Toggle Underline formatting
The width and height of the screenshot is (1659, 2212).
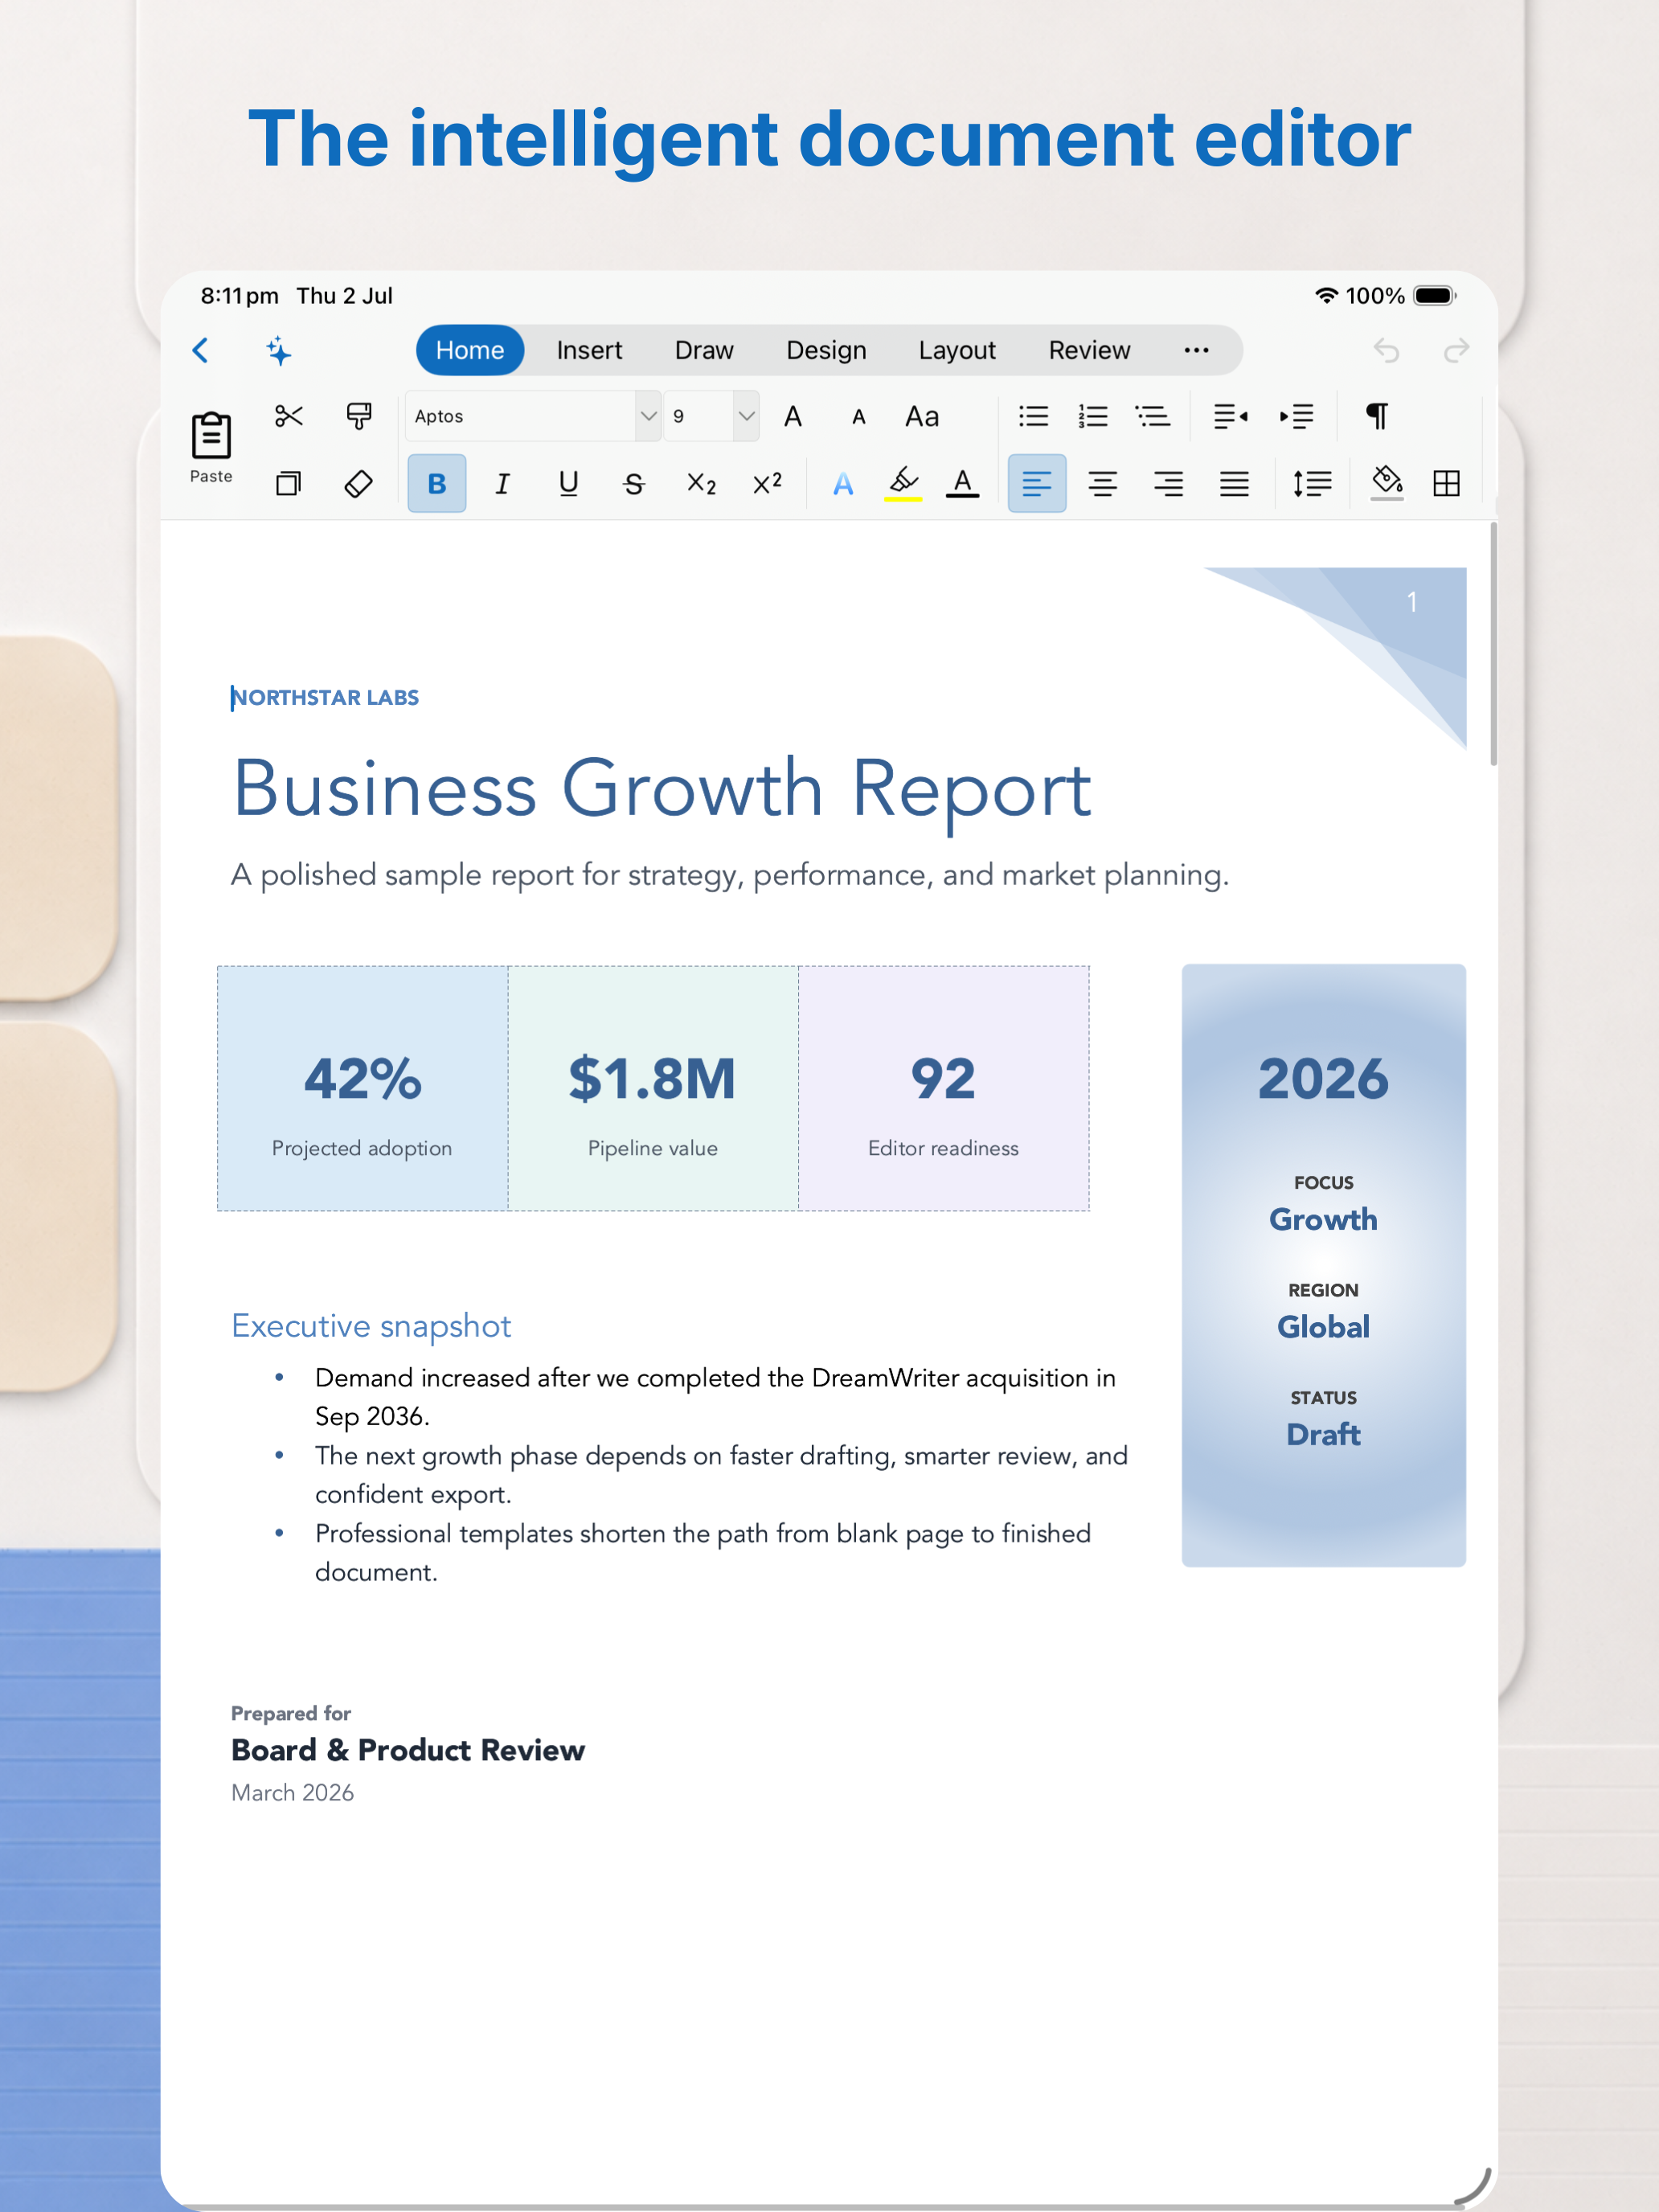coord(568,484)
